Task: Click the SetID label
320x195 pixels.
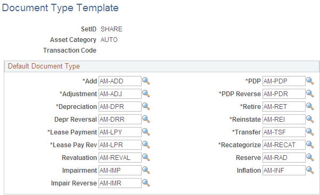Action: [x=88, y=29]
